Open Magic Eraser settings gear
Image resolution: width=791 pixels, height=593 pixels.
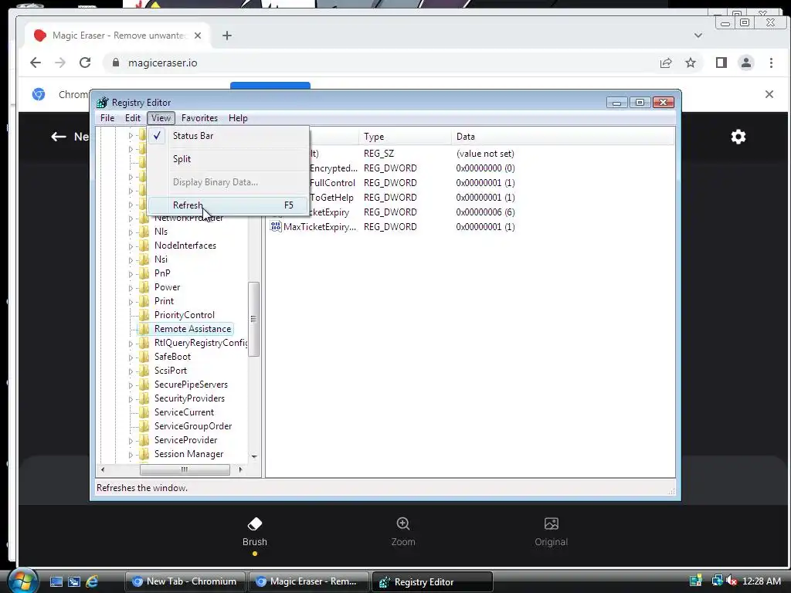pos(738,137)
